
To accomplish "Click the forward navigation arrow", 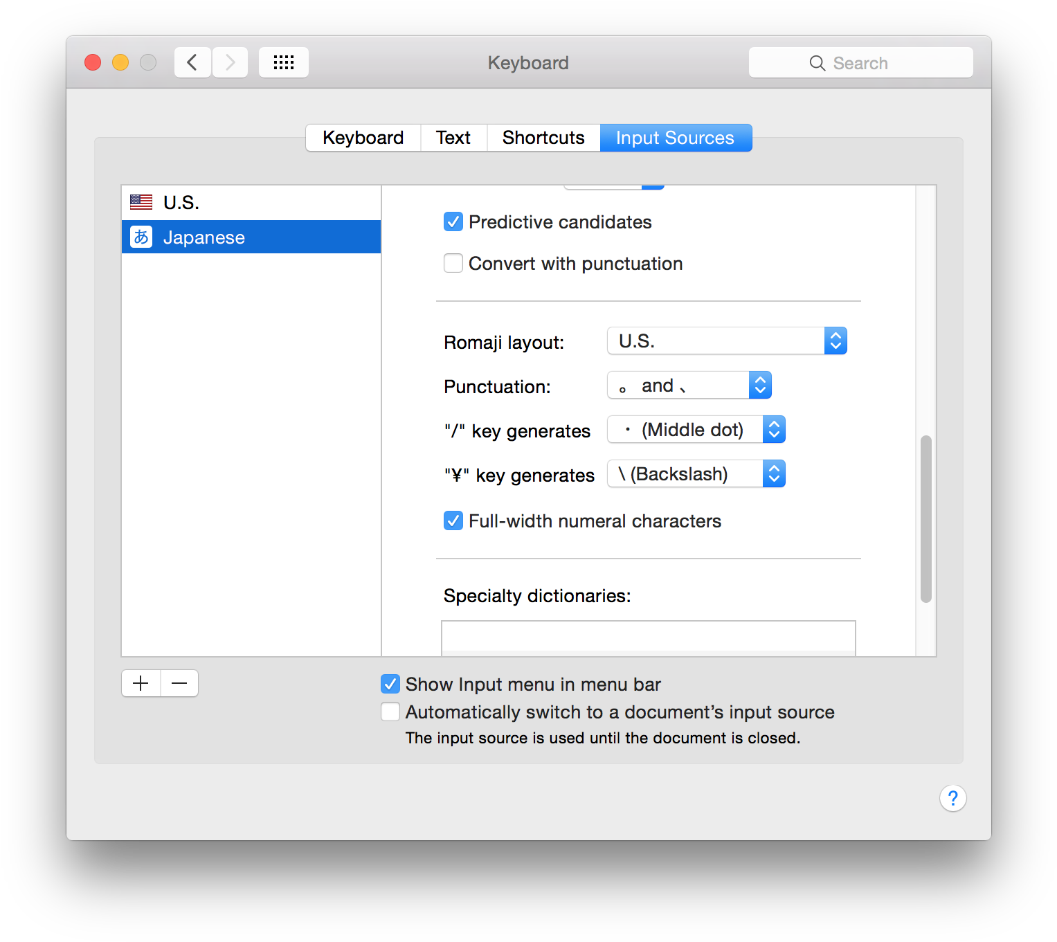I will point(230,62).
